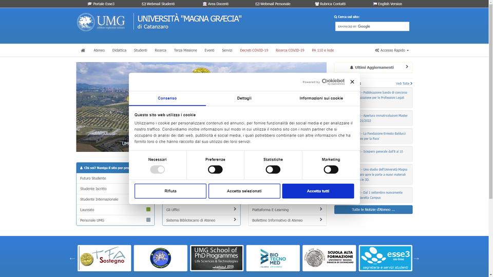Click the Rifiuta button
Image resolution: width=493 pixels, height=277 pixels.
(170, 191)
